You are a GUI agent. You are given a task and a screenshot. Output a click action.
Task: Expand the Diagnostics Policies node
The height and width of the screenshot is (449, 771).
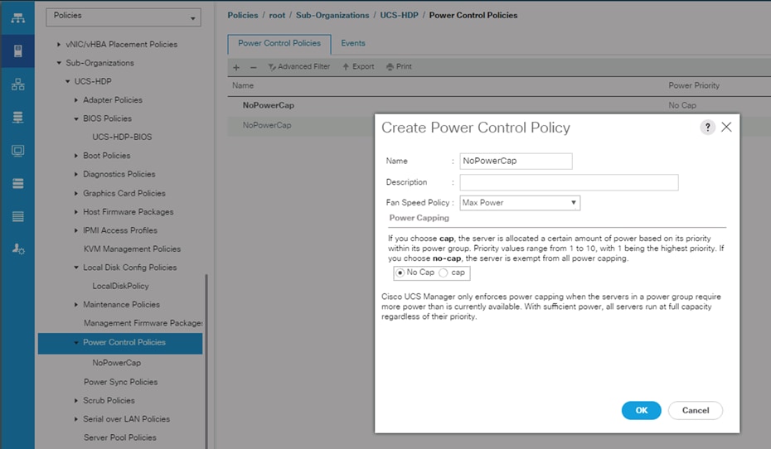76,174
